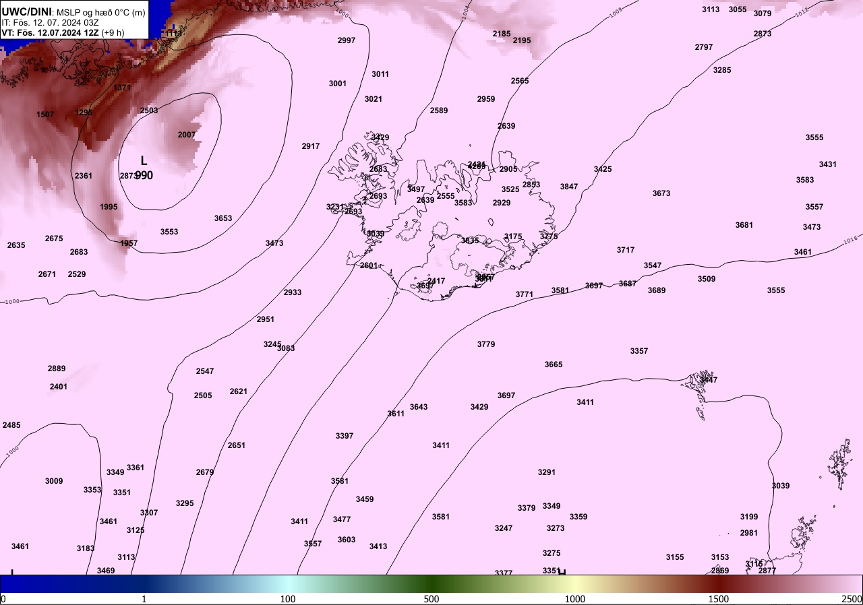Click the height value 3643

click(x=419, y=407)
